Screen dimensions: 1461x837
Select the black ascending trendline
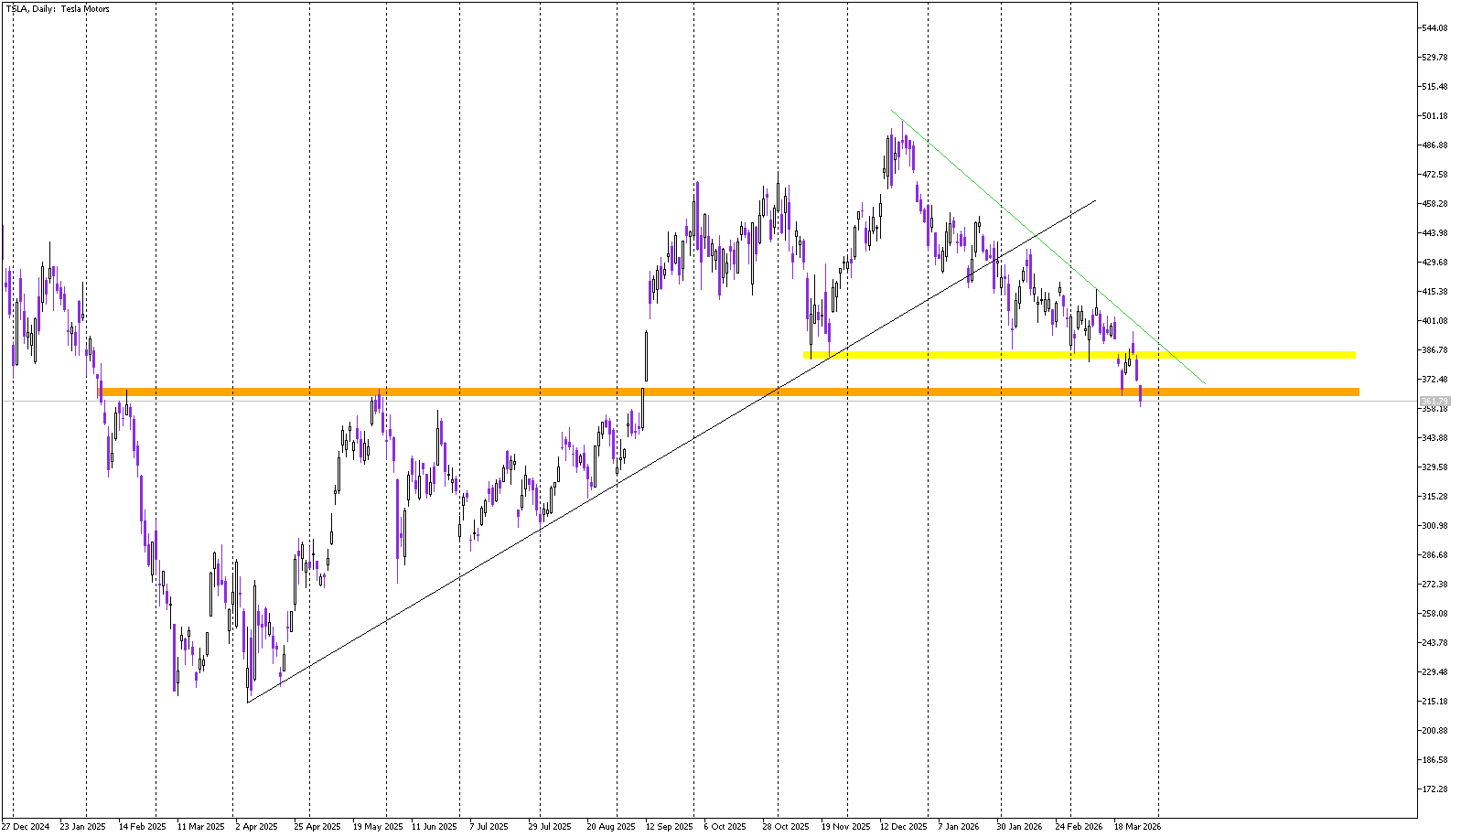(x=457, y=578)
